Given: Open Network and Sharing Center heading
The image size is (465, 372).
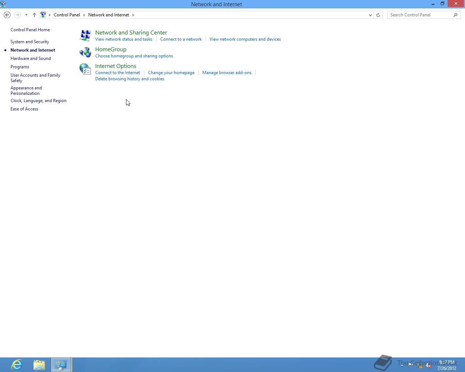Looking at the screenshot, I should 131,33.
